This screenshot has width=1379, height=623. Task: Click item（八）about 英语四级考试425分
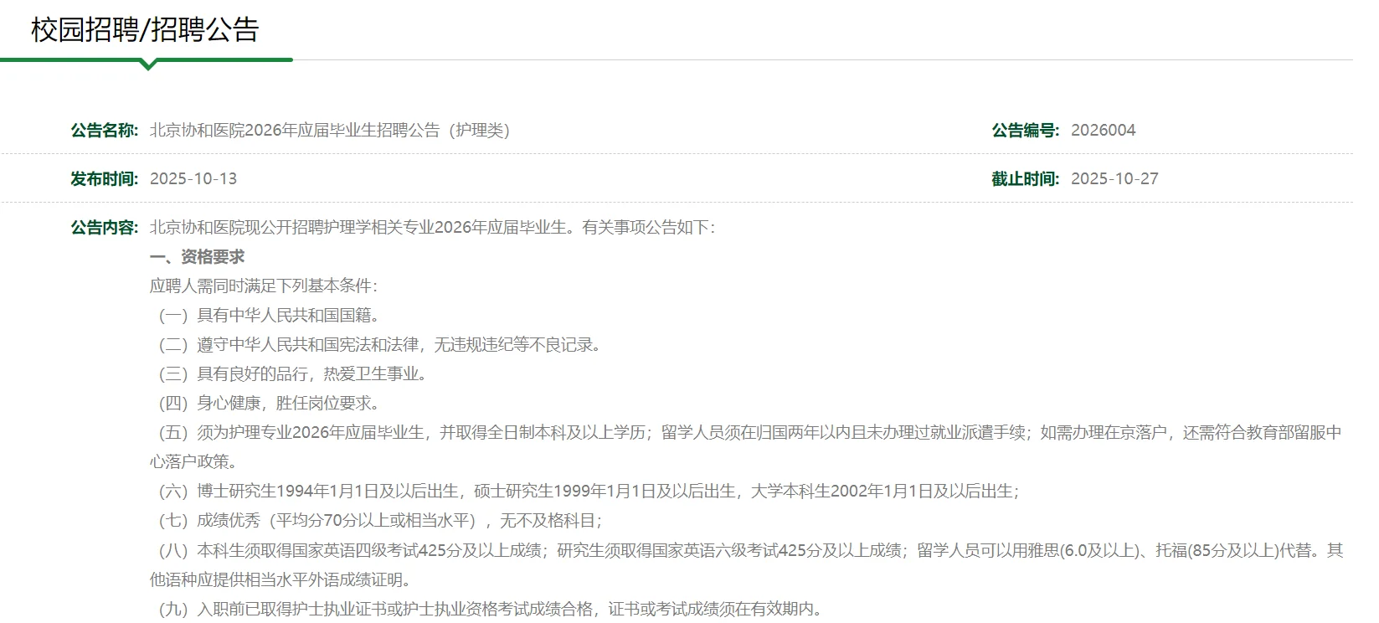pos(746,564)
